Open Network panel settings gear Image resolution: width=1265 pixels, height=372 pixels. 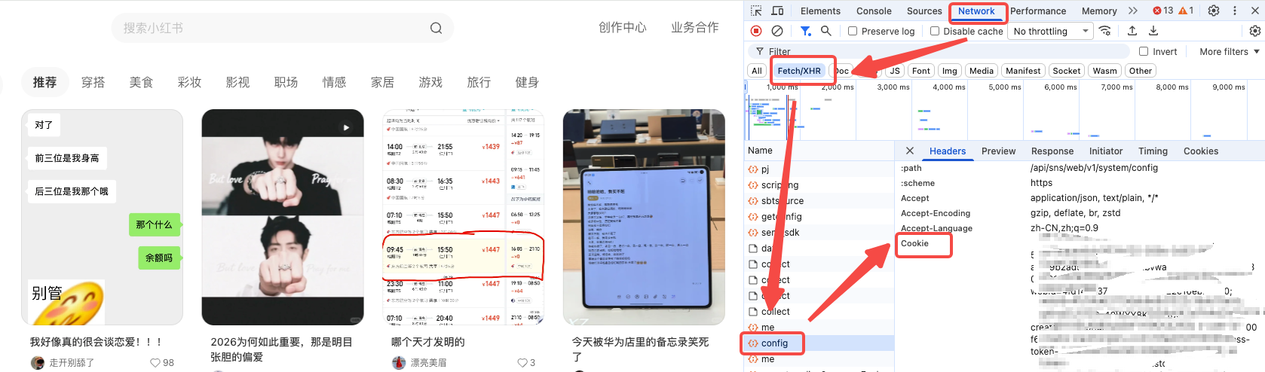point(1254,31)
